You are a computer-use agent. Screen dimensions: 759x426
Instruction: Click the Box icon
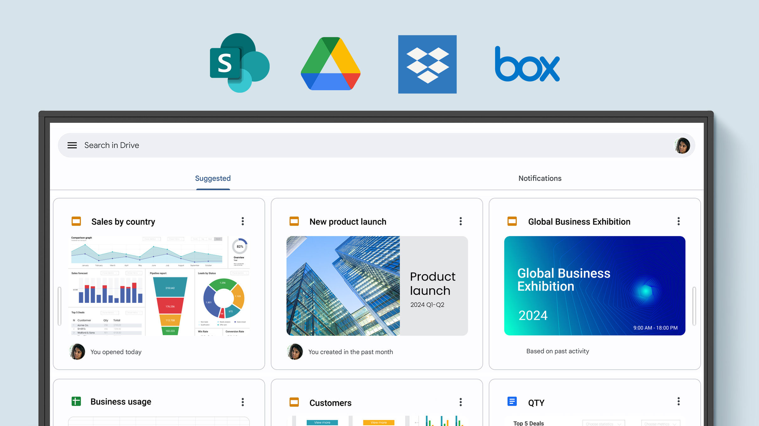tap(527, 65)
